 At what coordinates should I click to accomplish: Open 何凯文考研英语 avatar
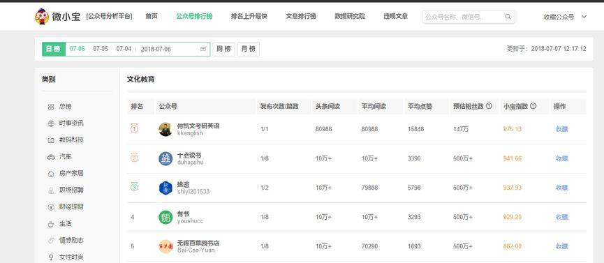point(165,129)
